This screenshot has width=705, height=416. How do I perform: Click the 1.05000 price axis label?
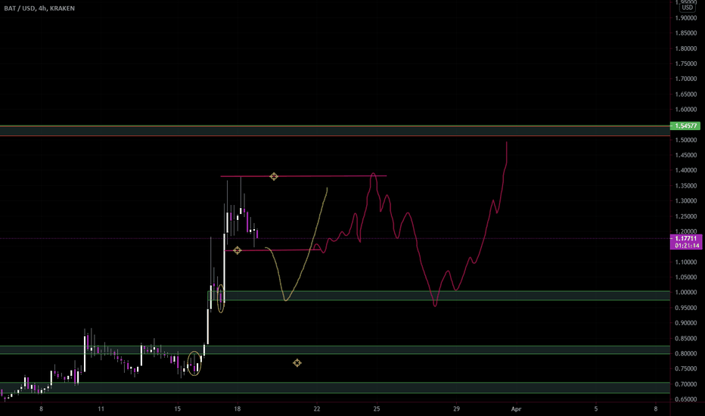point(685,277)
